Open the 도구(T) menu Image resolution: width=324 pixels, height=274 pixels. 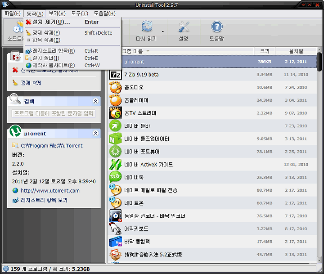click(x=80, y=13)
